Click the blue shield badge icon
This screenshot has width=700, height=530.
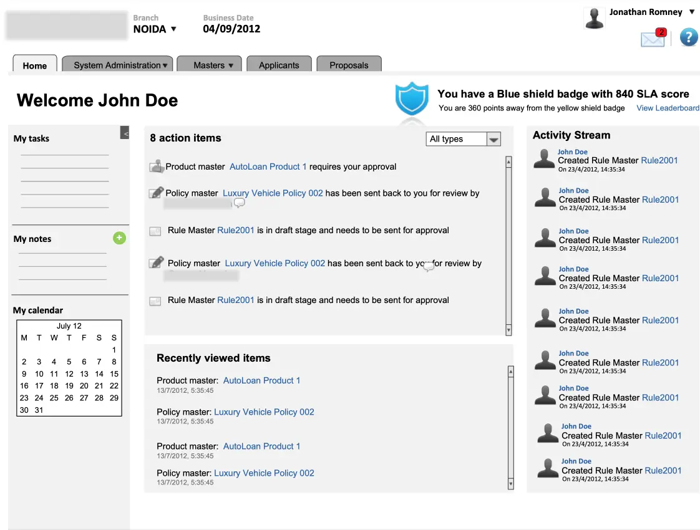pyautogui.click(x=411, y=99)
